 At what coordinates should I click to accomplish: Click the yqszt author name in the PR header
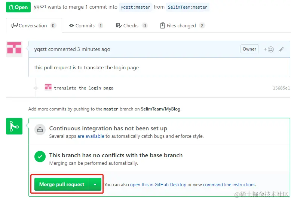tap(40, 7)
